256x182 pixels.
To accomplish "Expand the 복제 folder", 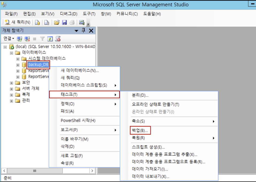I will pyautogui.click(x=11, y=95).
